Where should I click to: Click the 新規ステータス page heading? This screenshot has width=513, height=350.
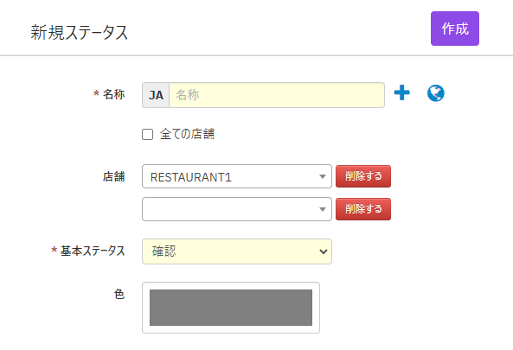(79, 33)
